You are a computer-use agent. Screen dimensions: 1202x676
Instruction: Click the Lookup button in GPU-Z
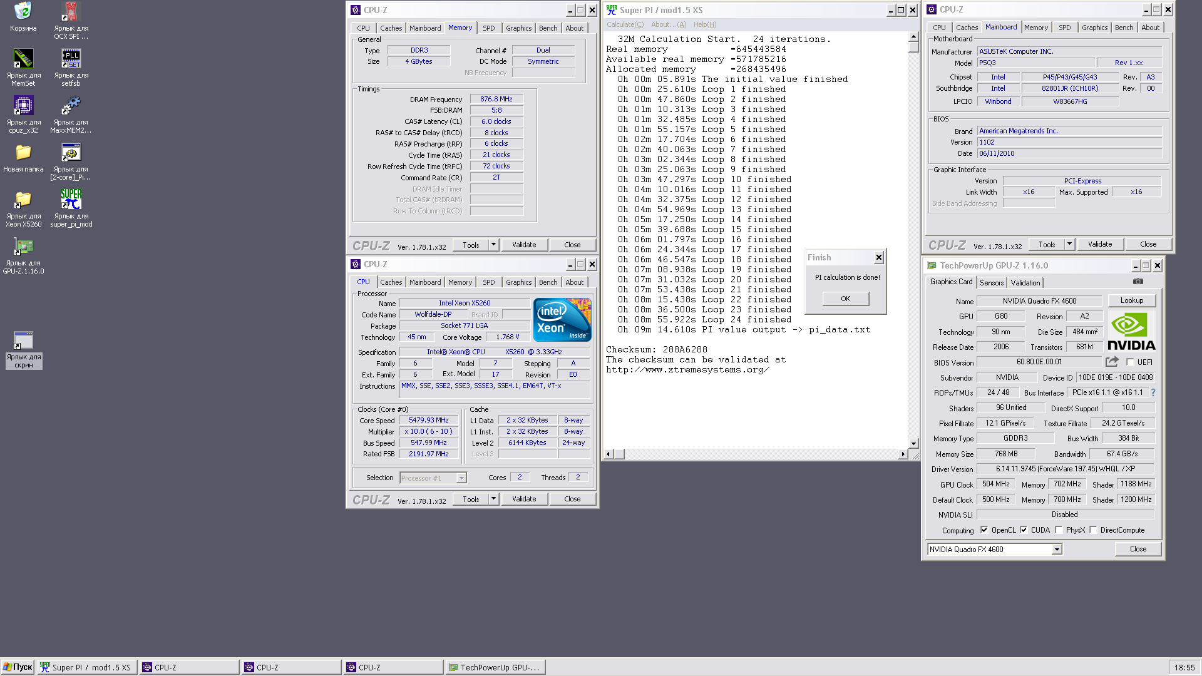[x=1131, y=300]
